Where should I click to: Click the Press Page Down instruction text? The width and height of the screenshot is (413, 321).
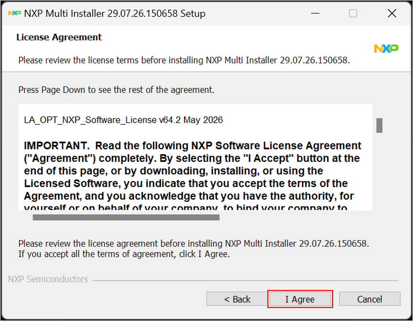coord(116,90)
